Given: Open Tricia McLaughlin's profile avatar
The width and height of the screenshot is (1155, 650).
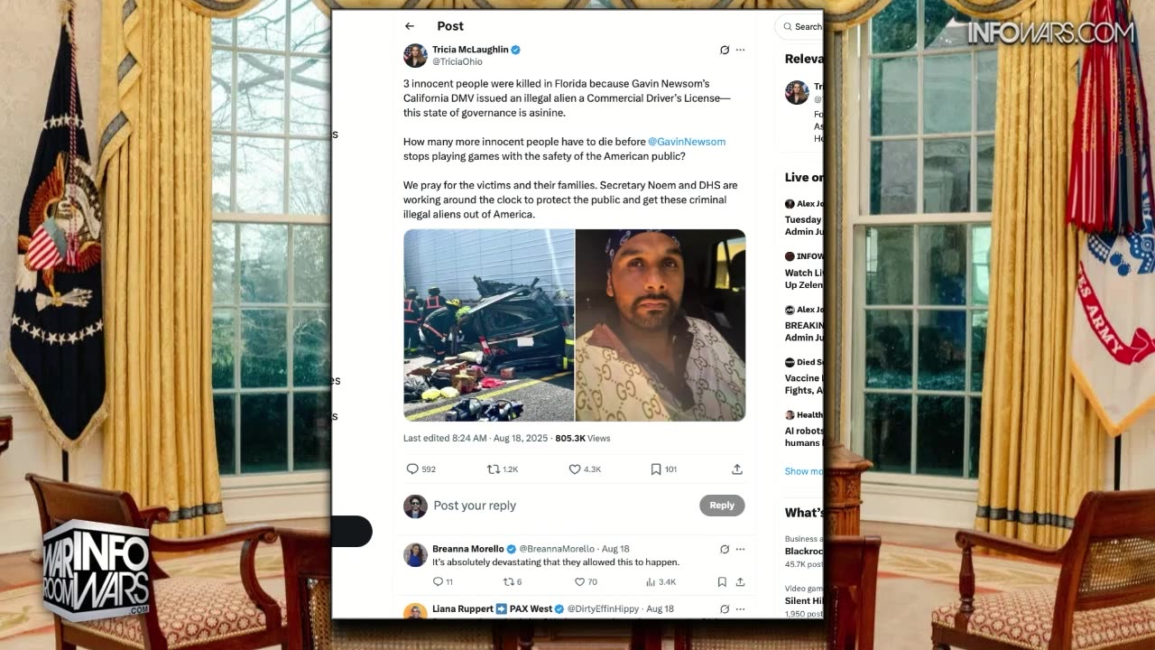Looking at the screenshot, I should (x=415, y=55).
